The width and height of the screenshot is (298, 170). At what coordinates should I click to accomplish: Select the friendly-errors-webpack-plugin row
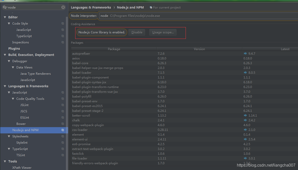tap(185, 163)
